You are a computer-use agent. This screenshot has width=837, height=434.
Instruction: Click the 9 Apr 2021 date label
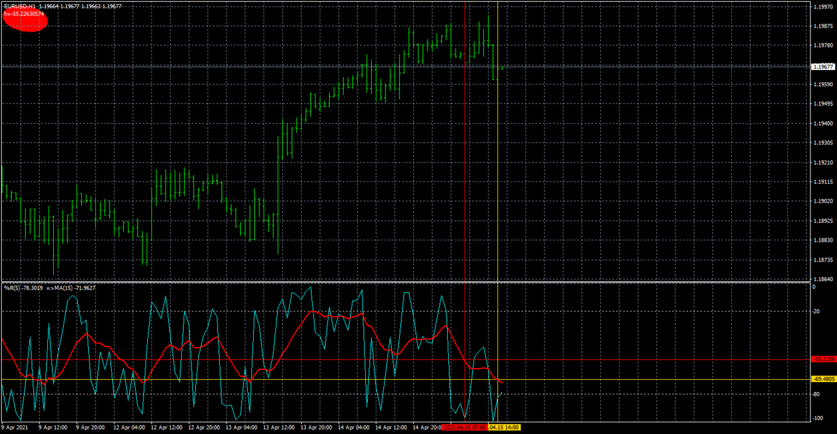[16, 428]
